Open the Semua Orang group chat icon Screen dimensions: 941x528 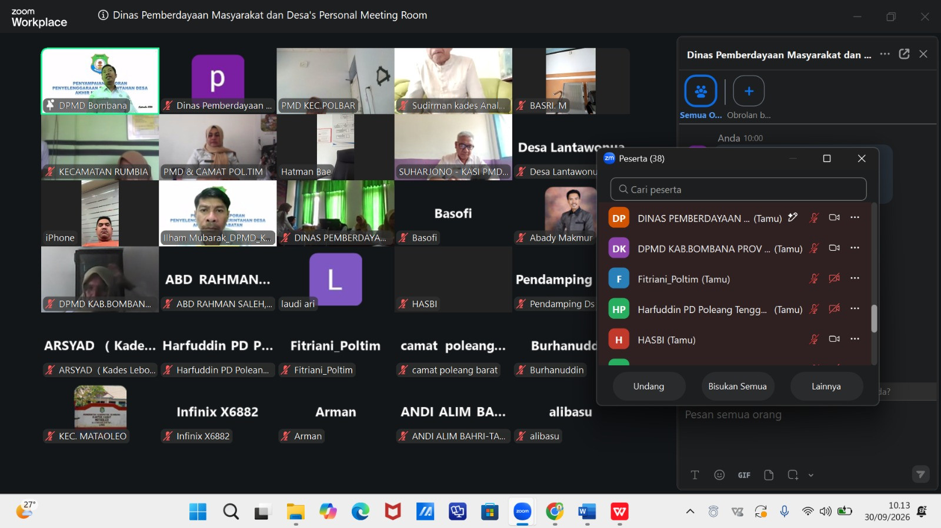700,91
